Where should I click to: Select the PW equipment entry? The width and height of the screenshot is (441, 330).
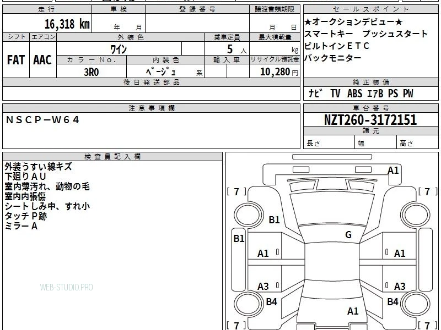(408, 93)
